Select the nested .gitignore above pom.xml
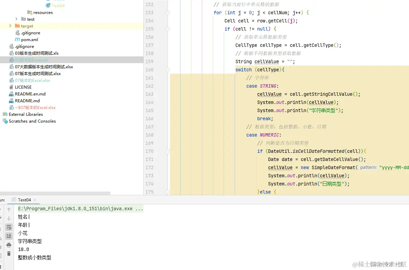 (31, 33)
